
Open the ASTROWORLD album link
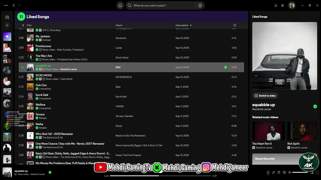[x=124, y=77]
